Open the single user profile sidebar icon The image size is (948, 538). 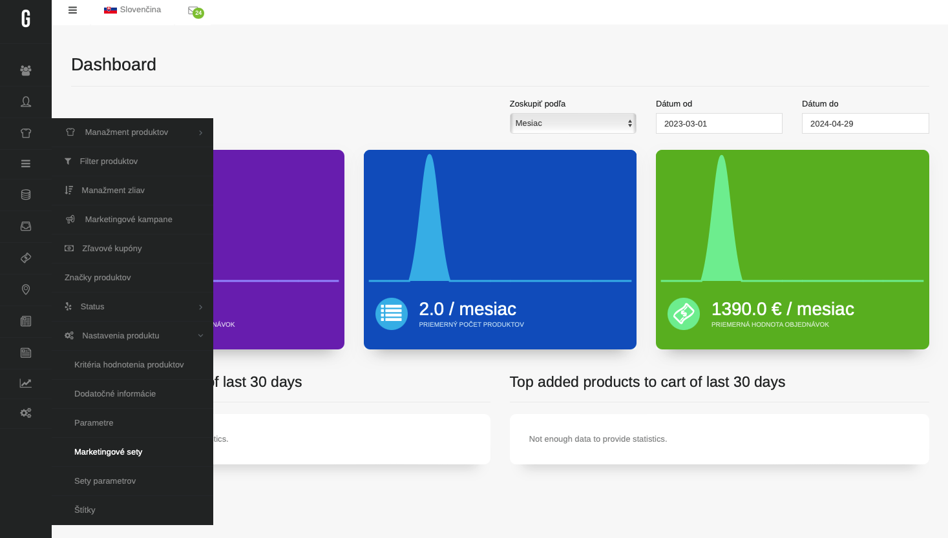pos(26,101)
